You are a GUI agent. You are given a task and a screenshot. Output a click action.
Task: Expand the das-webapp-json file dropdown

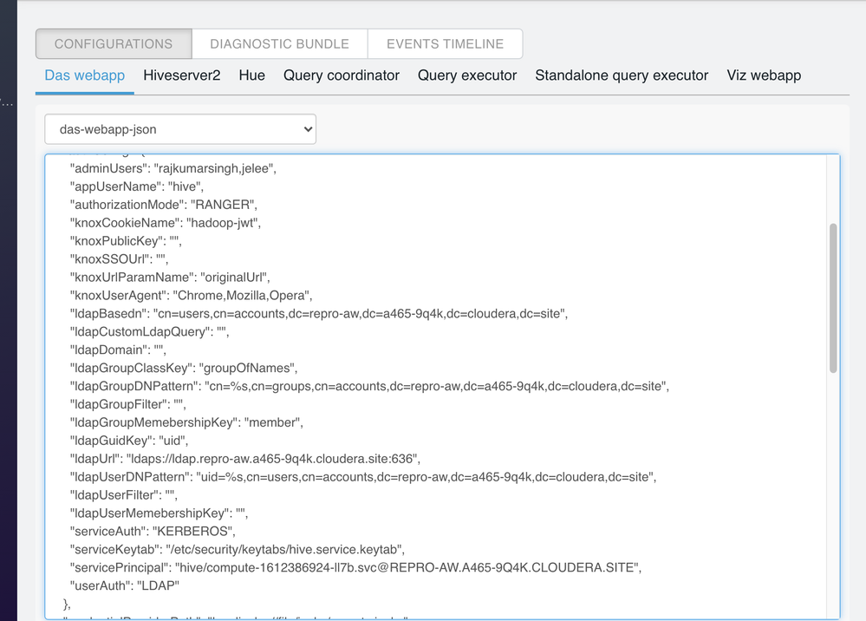click(x=180, y=129)
